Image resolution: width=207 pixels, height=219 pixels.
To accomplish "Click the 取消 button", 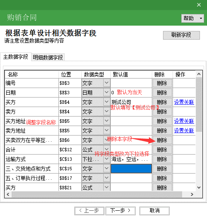I will pos(155,211).
